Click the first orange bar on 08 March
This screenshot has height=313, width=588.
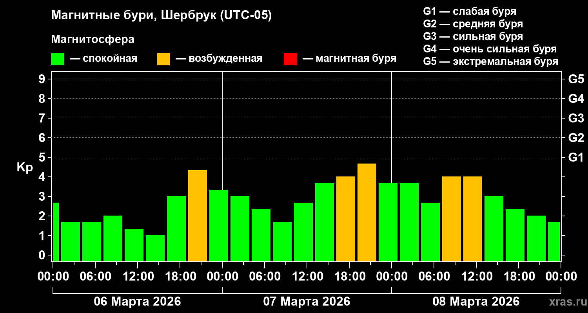click(x=452, y=219)
